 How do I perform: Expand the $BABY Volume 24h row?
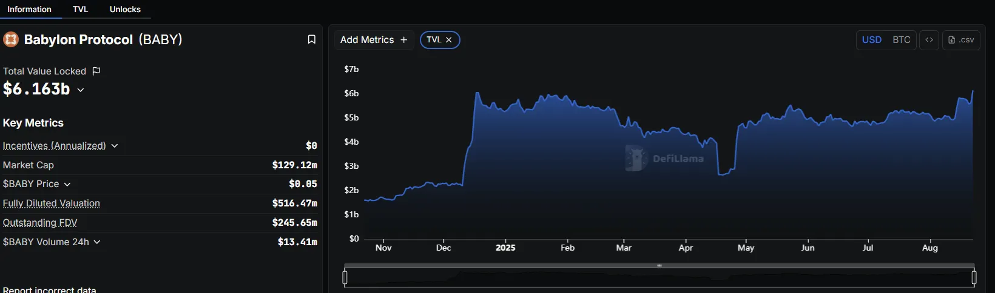(97, 242)
